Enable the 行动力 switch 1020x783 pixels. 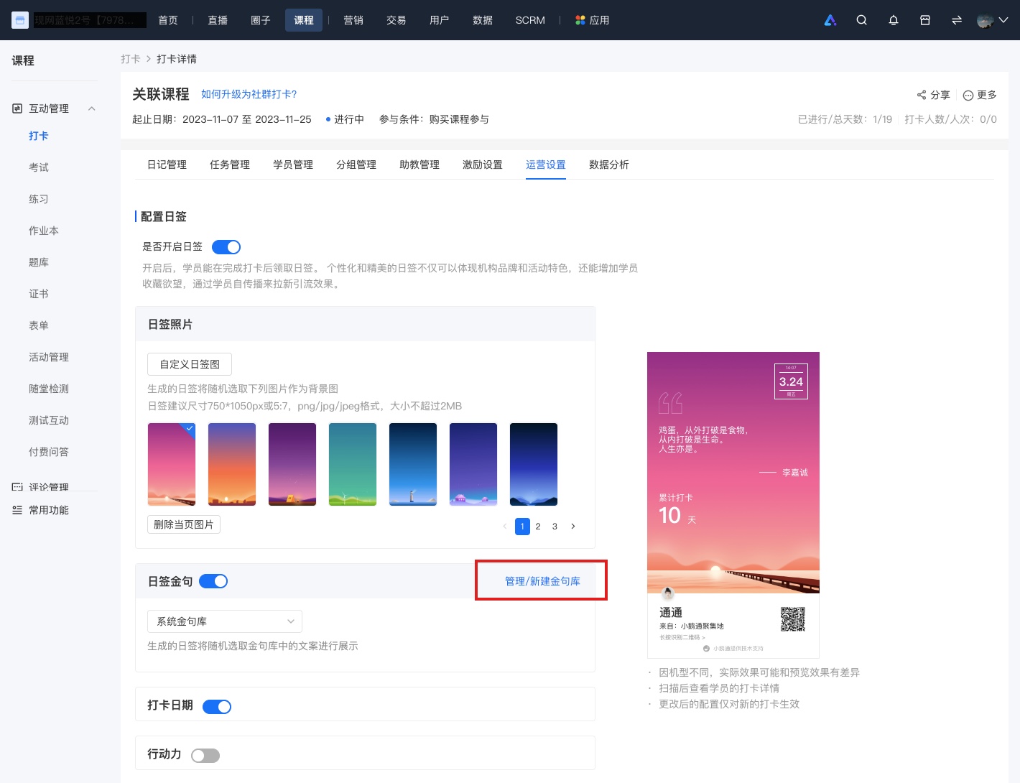point(205,756)
